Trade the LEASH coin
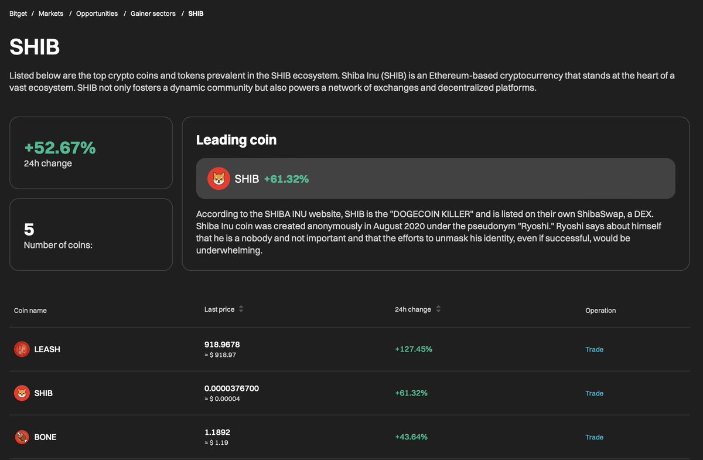This screenshot has height=460, width=703. click(594, 349)
